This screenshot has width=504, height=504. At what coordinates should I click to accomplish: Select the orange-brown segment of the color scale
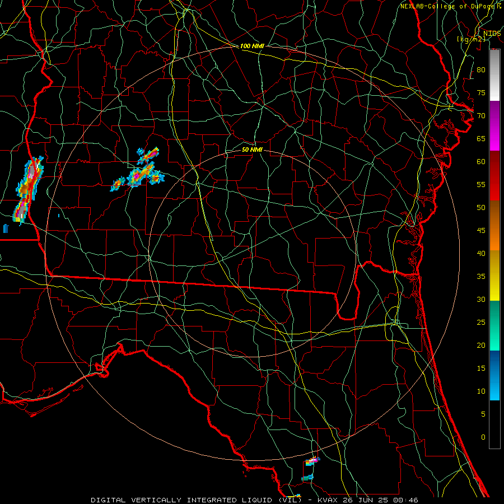click(494, 225)
